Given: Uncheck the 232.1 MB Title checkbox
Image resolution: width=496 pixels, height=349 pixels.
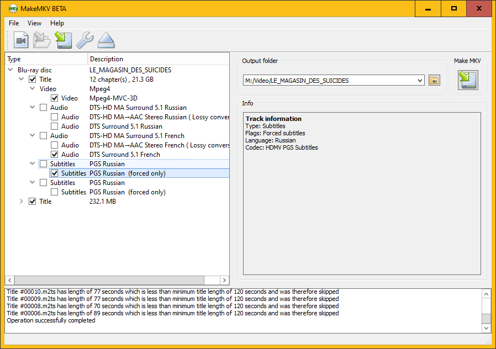Looking at the screenshot, I should point(32,202).
